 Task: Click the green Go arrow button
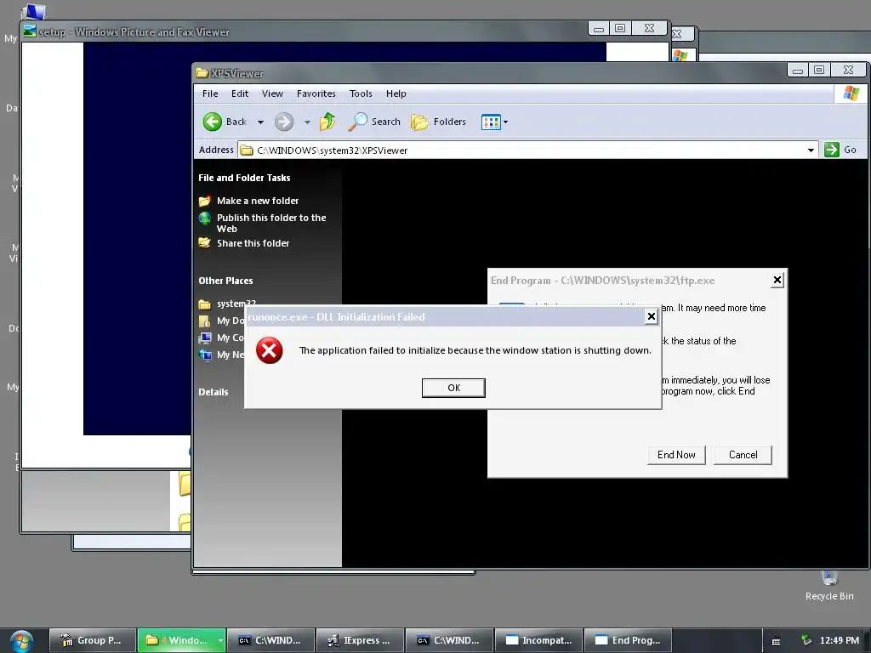coord(832,150)
